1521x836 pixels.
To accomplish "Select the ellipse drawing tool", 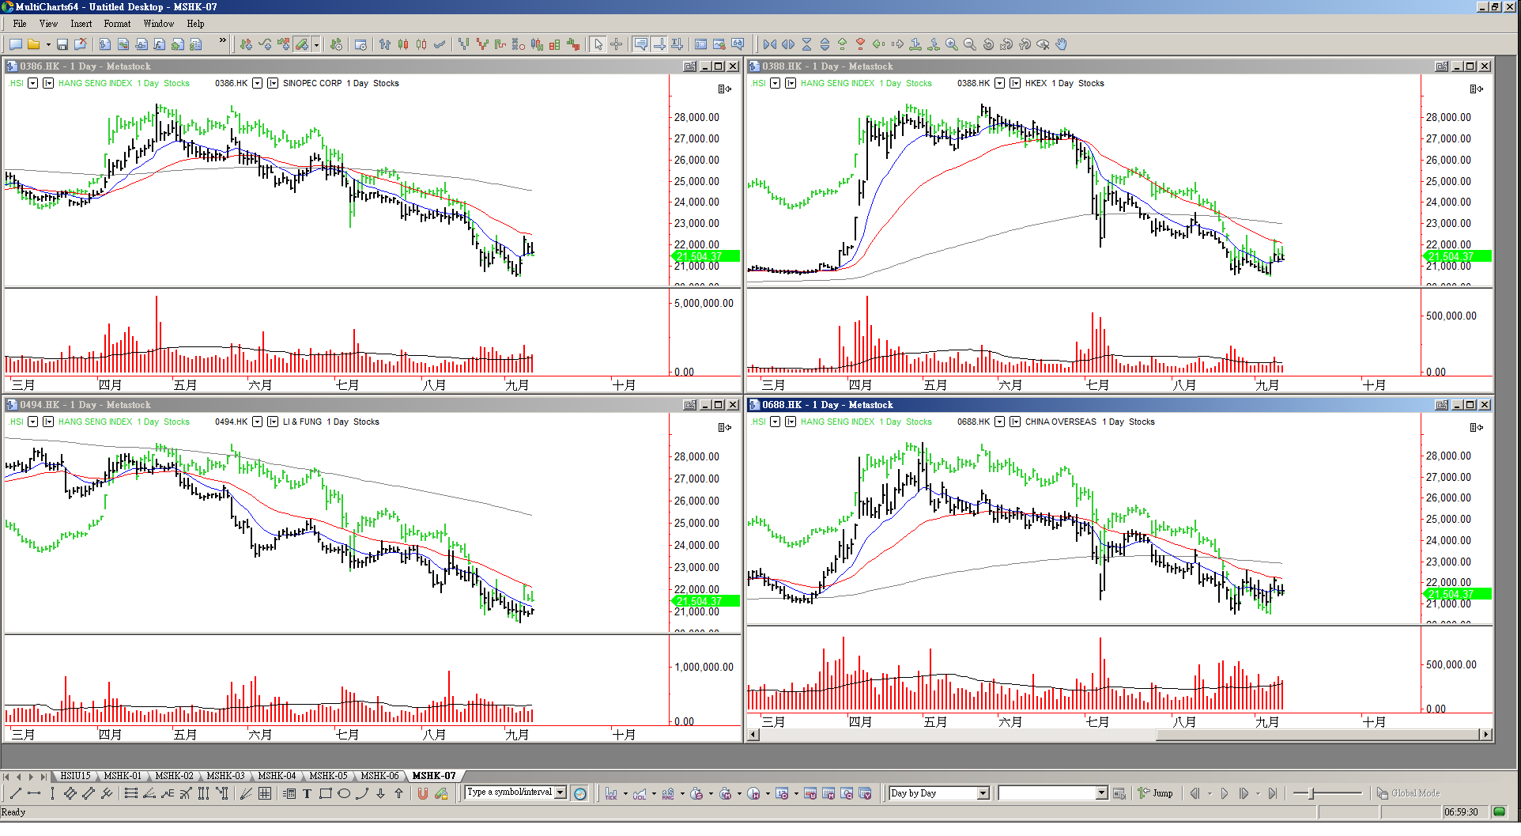I will click(344, 793).
